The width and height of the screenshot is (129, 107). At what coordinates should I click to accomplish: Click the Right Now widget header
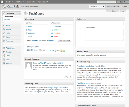click(49, 19)
